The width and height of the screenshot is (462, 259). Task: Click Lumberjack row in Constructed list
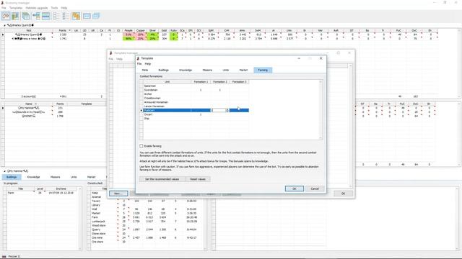click(147, 222)
